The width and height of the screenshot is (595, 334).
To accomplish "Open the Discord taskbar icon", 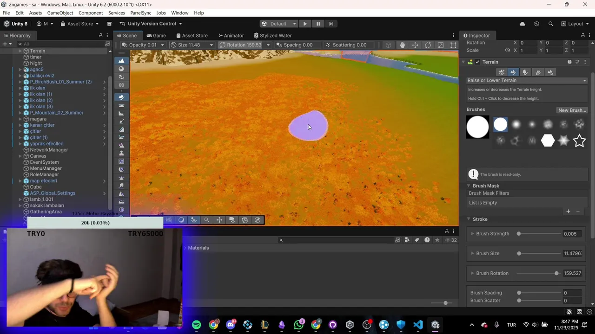I will [x=231, y=325].
